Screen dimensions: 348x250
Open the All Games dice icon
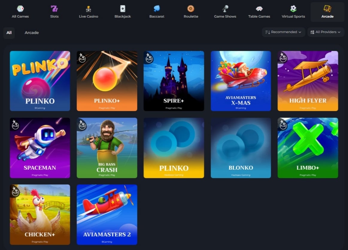pos(20,9)
